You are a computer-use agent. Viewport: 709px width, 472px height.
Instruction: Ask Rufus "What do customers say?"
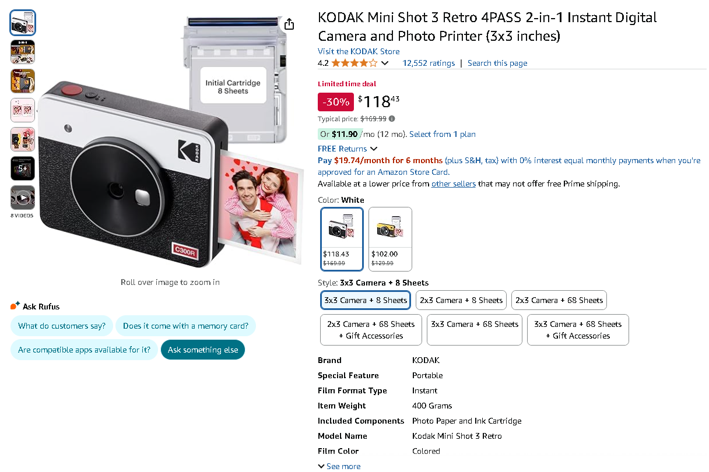(62, 326)
